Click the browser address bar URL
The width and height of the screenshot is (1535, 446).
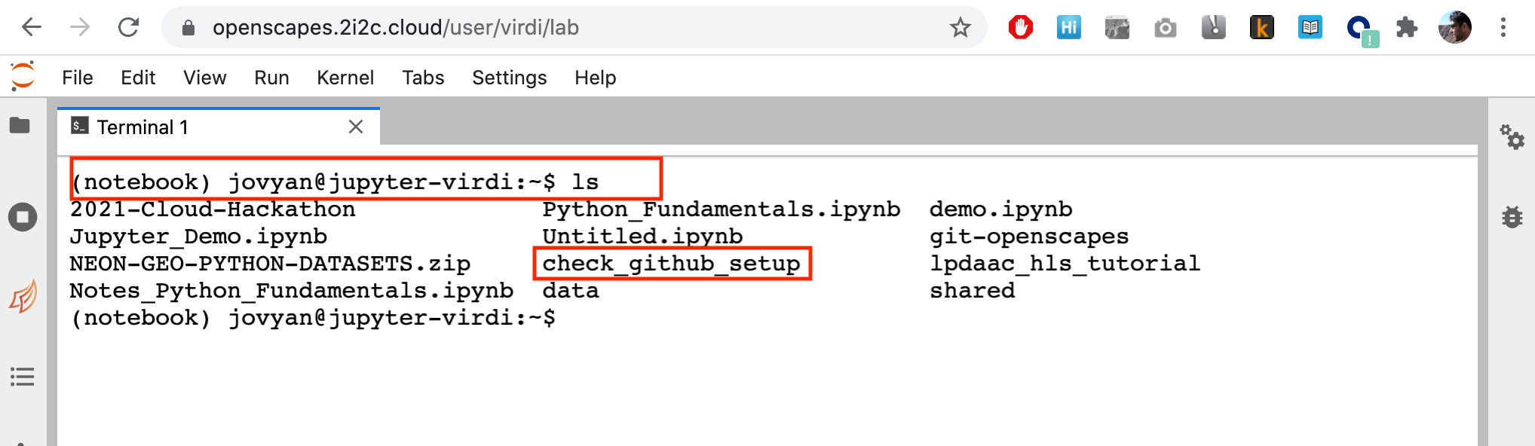[x=395, y=28]
